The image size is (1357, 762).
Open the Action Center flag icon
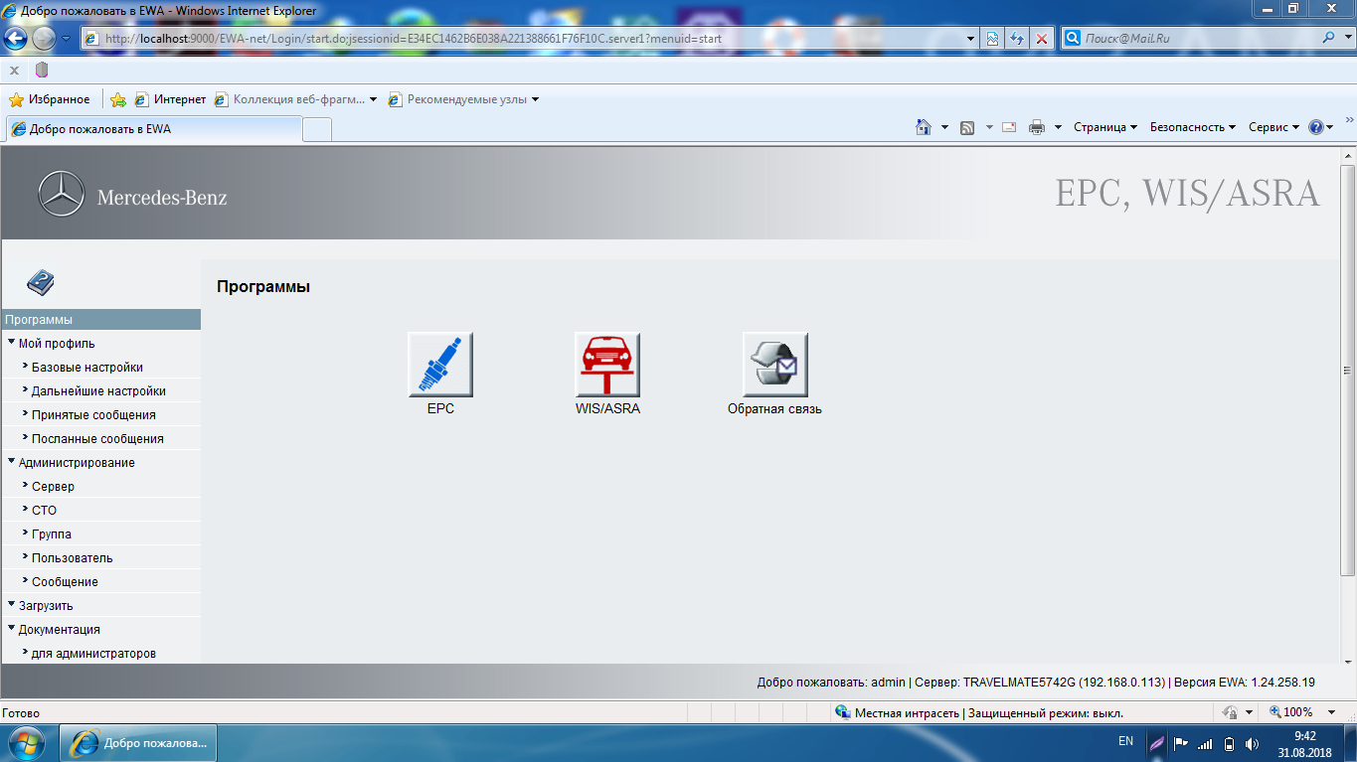(x=1181, y=743)
